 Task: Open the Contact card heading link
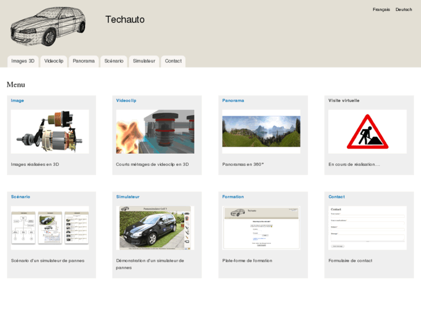click(x=336, y=197)
